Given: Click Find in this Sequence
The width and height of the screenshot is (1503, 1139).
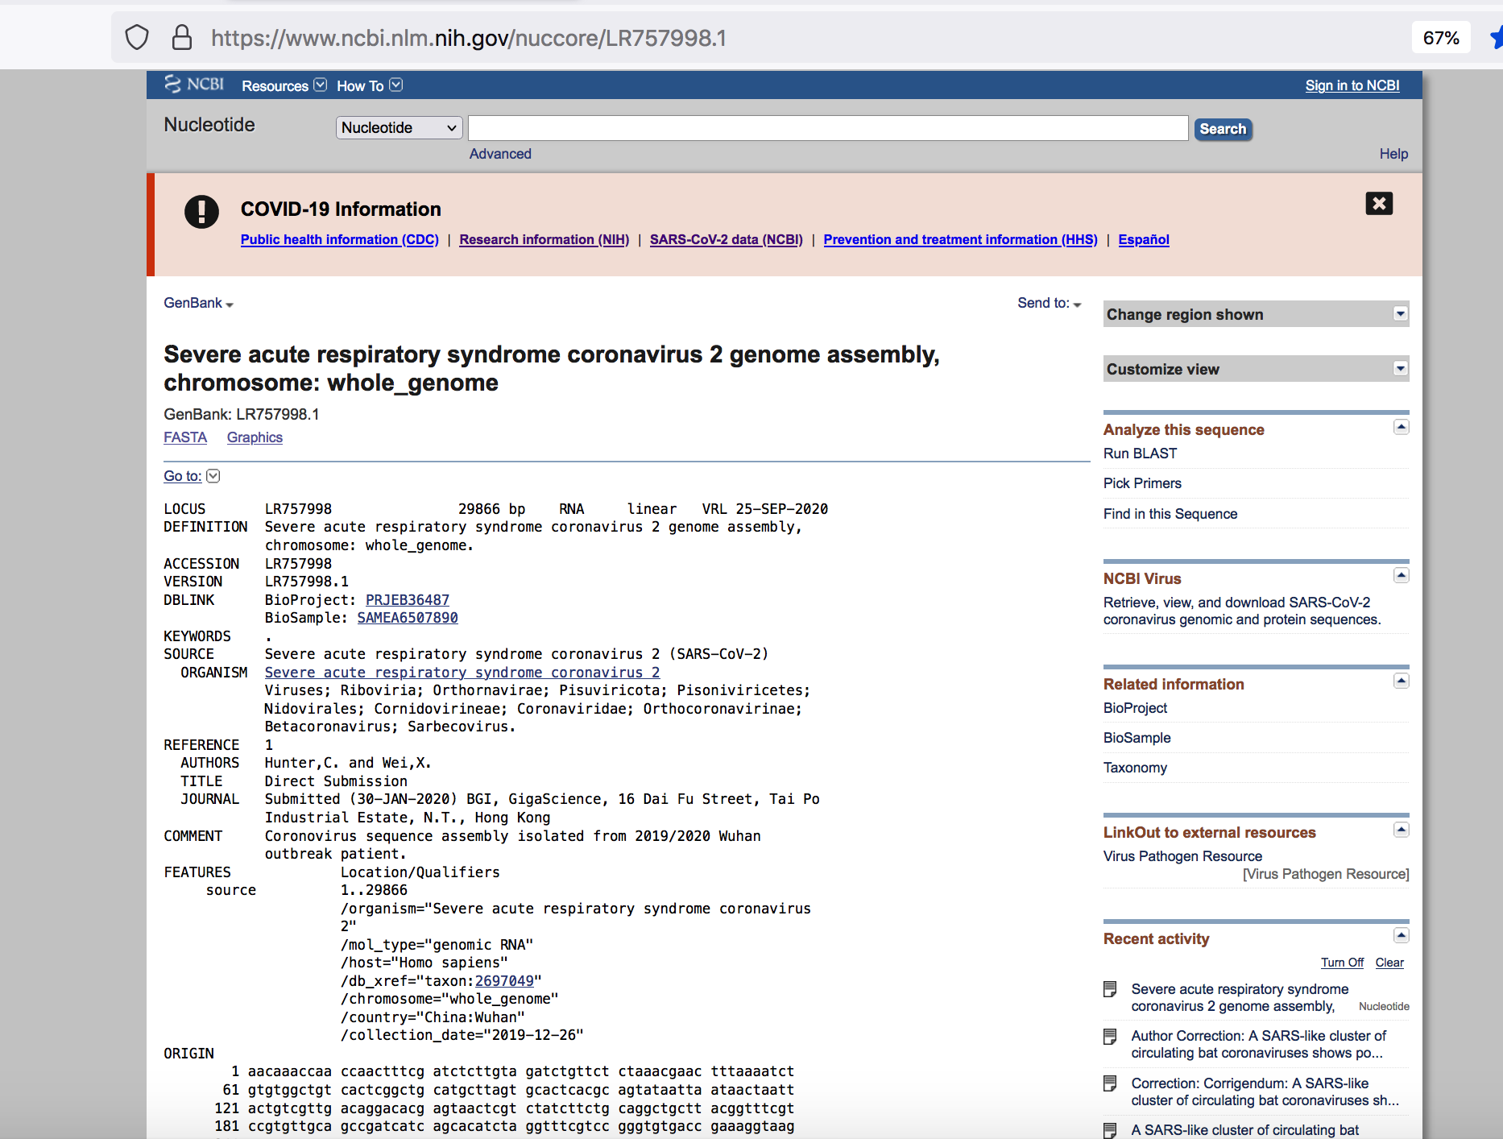Looking at the screenshot, I should click(1170, 514).
